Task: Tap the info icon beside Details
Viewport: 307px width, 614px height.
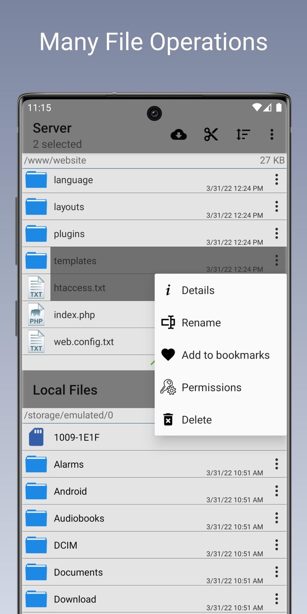Action: [x=168, y=290]
